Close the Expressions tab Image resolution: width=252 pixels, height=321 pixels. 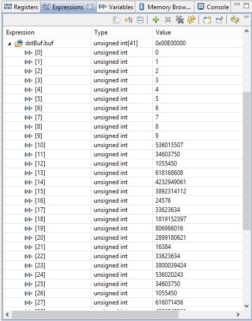click(90, 7)
